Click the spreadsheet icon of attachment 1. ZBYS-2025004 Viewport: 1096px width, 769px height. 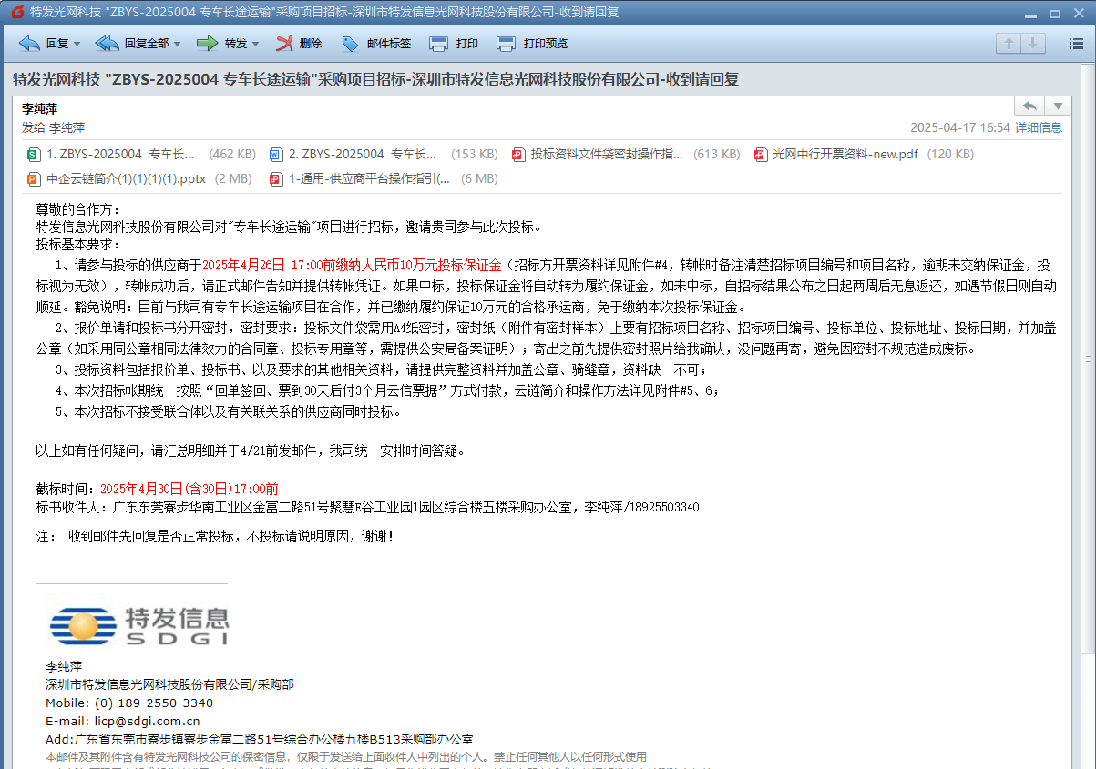[x=34, y=155]
